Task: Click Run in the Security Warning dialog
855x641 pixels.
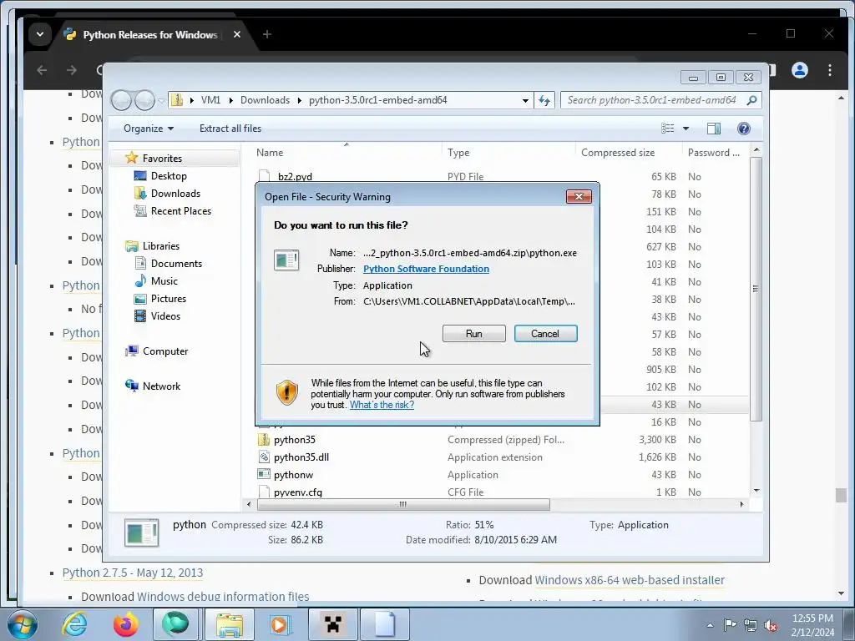Action: coord(474,334)
